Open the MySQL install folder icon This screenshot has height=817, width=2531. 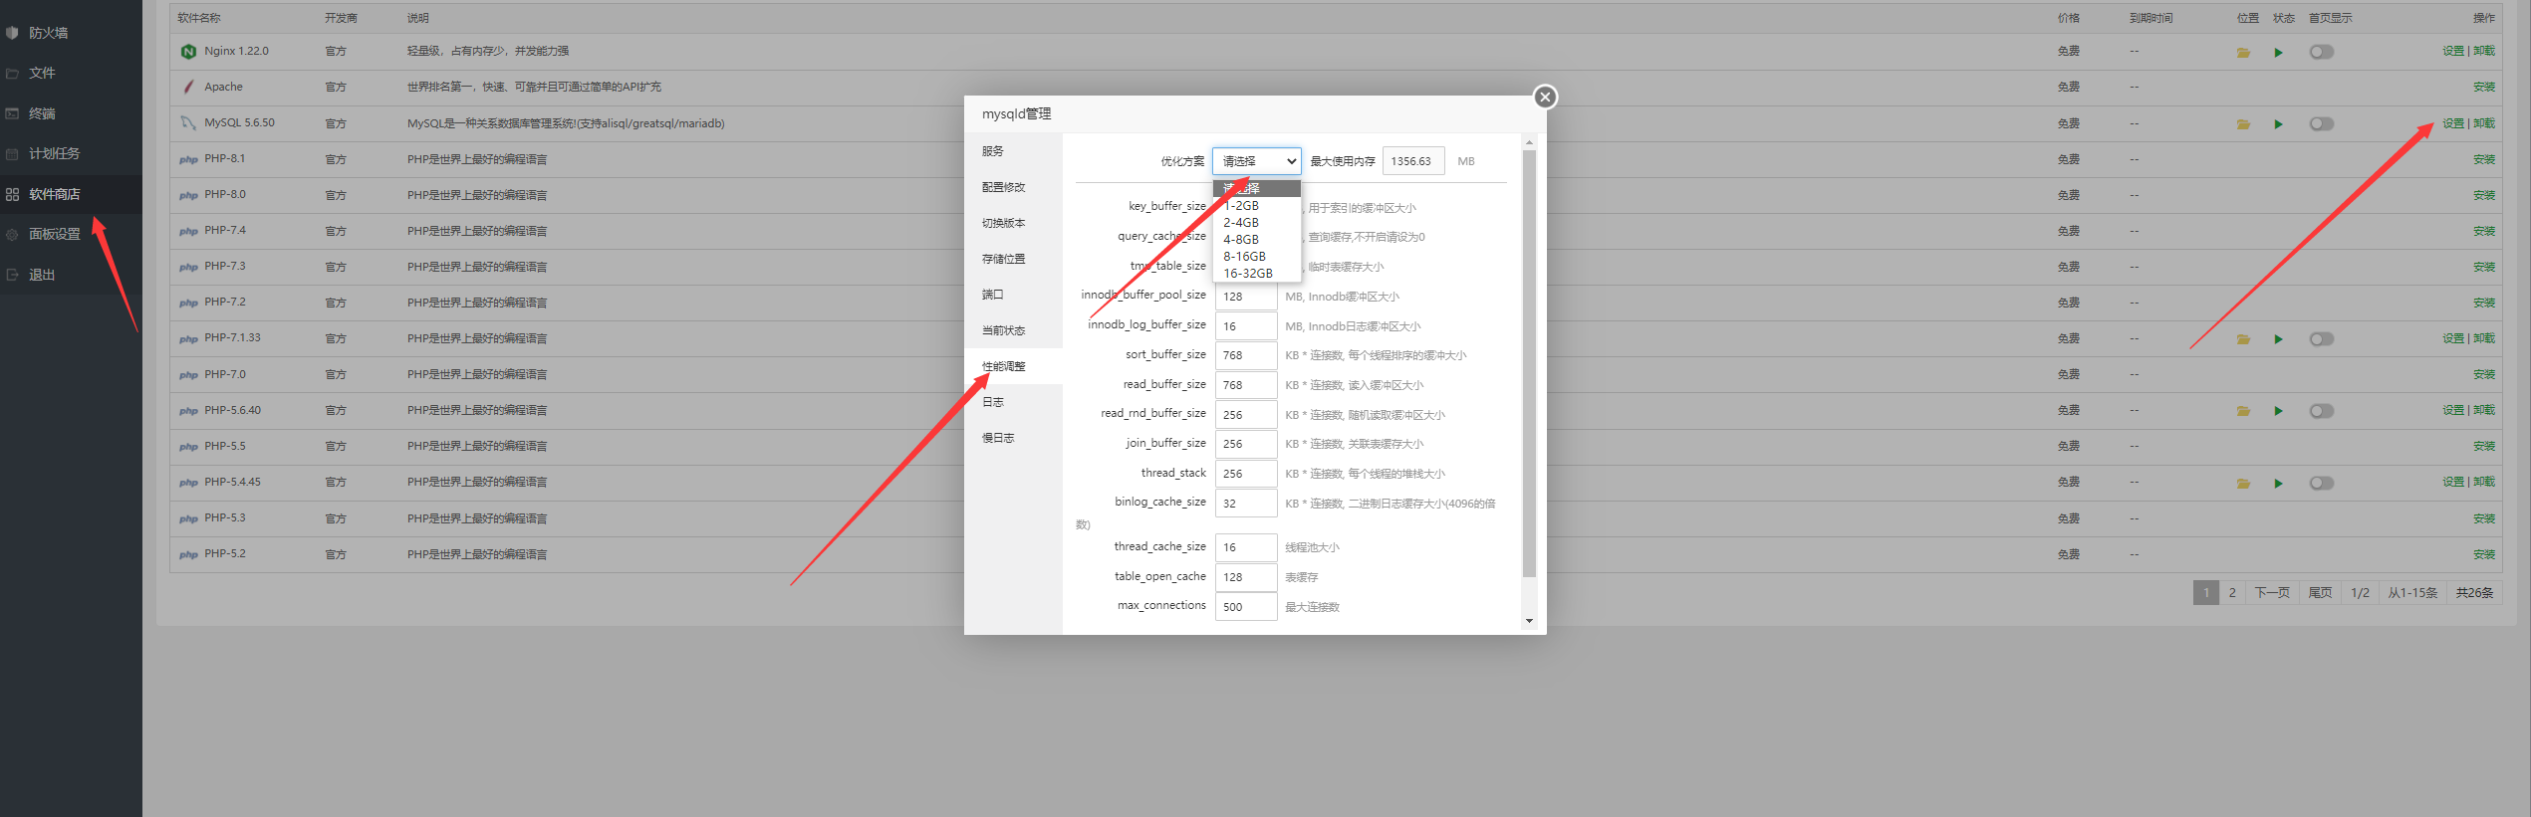2243,124
